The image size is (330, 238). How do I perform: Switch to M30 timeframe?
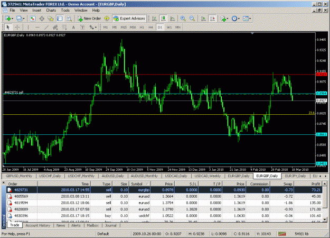[x=133, y=27]
